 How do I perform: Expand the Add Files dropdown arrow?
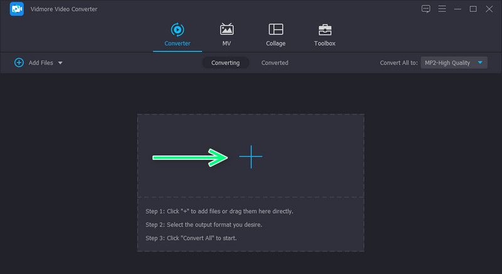(60, 63)
